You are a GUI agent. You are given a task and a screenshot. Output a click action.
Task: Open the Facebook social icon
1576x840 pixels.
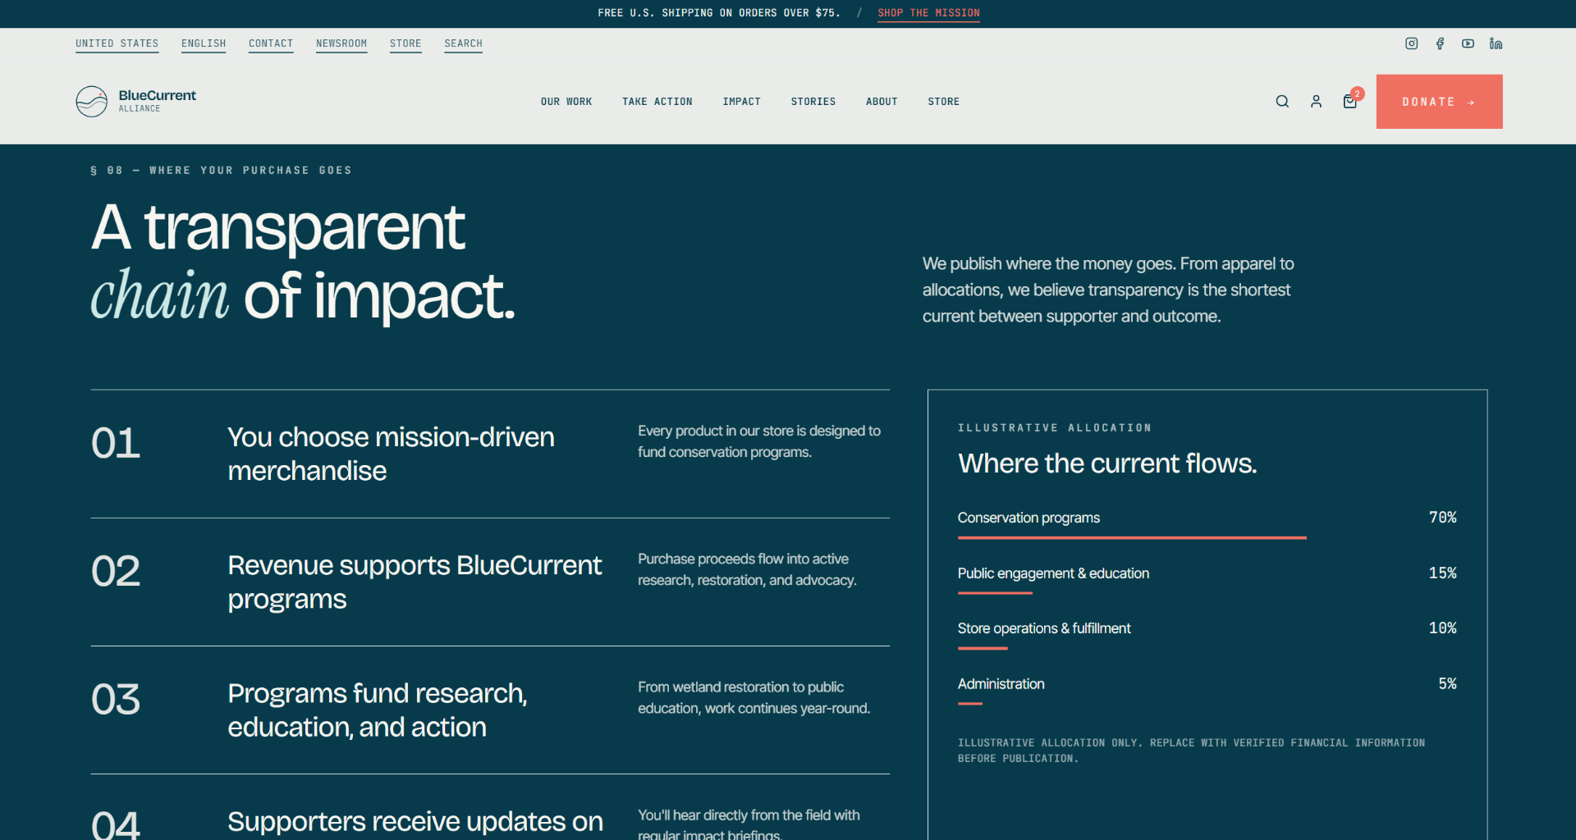click(x=1440, y=43)
